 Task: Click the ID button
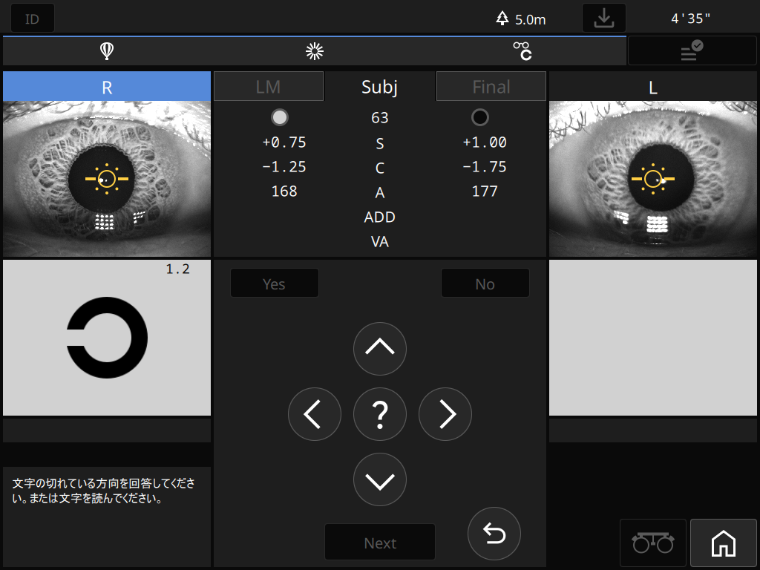(x=32, y=19)
